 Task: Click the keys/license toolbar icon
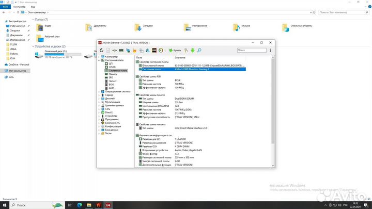click(x=186, y=50)
